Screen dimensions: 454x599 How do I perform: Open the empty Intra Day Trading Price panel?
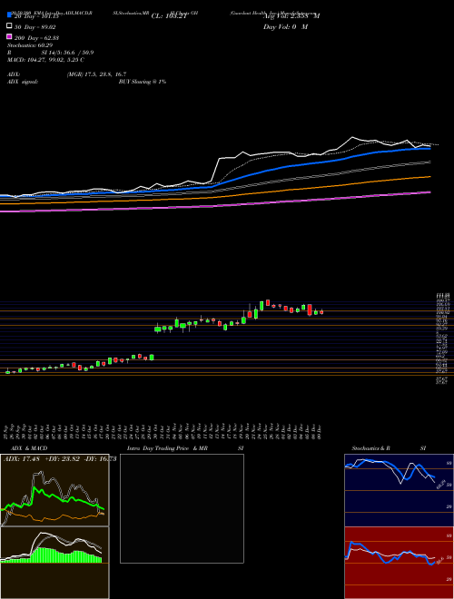[182, 508]
